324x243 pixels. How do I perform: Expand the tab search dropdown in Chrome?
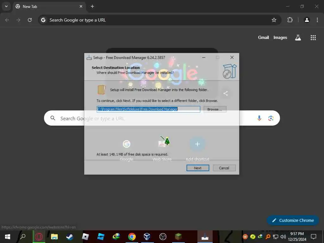coord(6,6)
